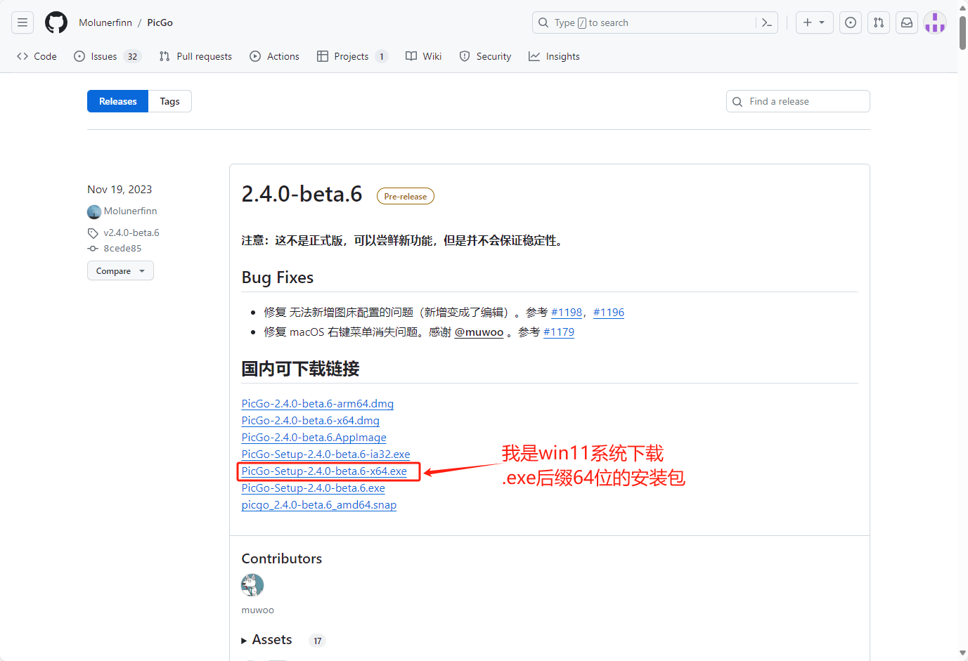This screenshot has width=968, height=661.
Task: Click the Nov 19, 2023 release date
Action: pos(120,190)
